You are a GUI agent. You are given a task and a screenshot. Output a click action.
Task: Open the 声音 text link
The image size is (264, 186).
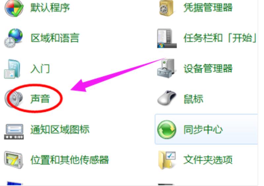(40, 99)
